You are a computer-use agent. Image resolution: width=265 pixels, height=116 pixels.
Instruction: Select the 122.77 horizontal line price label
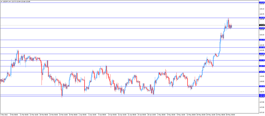[262, 40]
